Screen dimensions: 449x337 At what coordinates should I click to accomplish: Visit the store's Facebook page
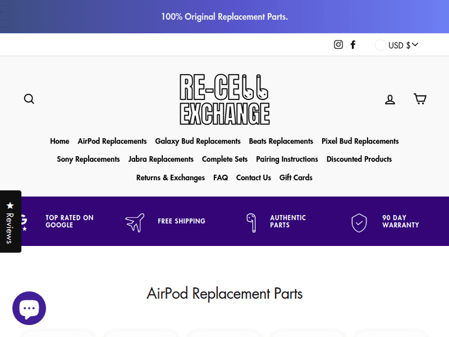click(x=353, y=45)
